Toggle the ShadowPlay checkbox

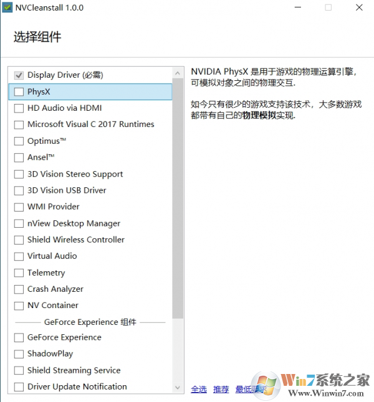point(19,353)
